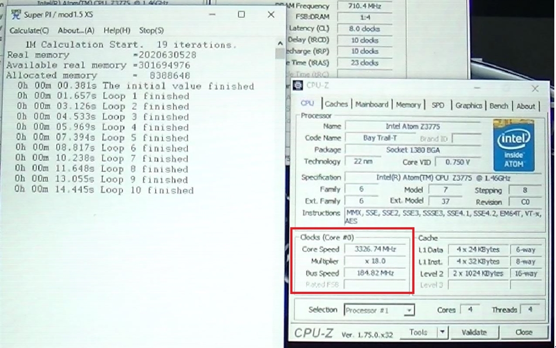Click the 'The initial value finished' line

[x=135, y=86]
